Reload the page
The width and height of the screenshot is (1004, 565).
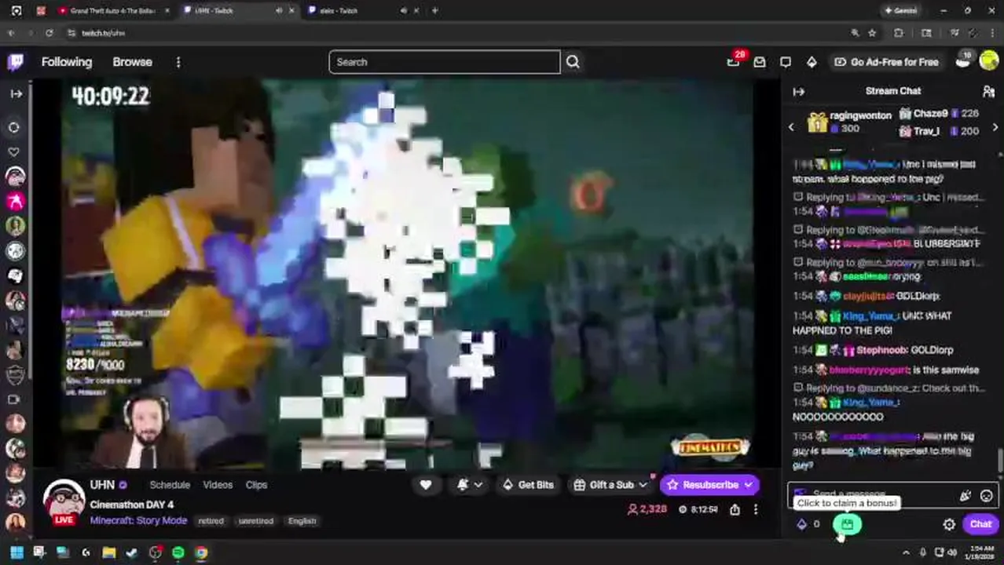[49, 33]
